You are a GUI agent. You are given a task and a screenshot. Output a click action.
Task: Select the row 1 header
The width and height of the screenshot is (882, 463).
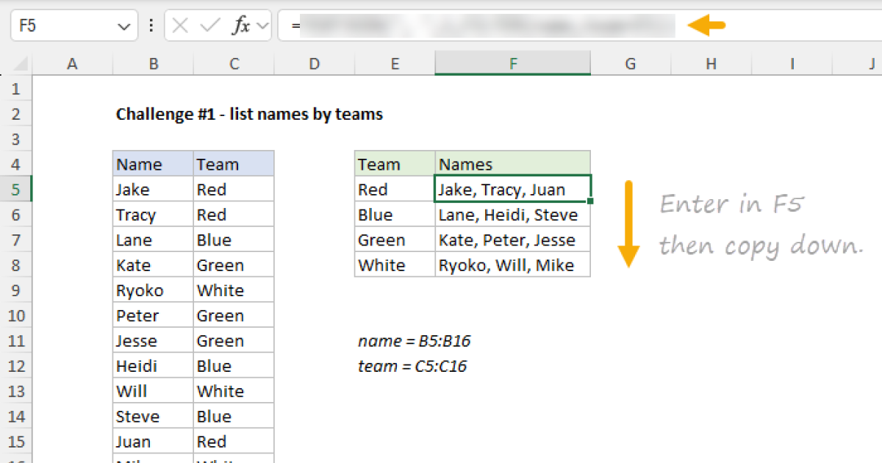point(16,88)
